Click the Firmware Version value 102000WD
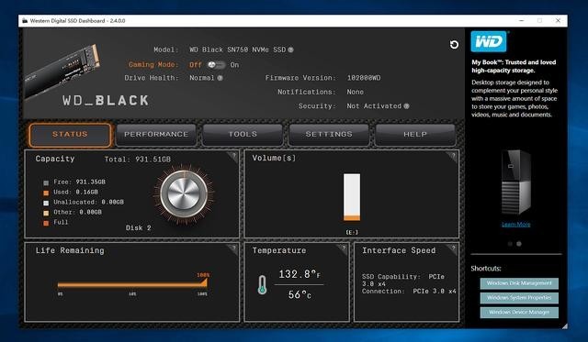This screenshot has width=588, height=342. tap(364, 78)
